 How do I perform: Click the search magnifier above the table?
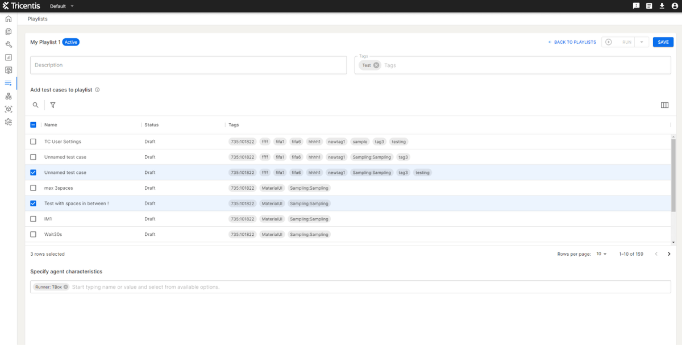point(35,105)
